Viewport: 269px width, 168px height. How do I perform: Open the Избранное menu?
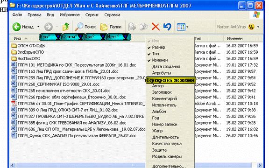70,15
